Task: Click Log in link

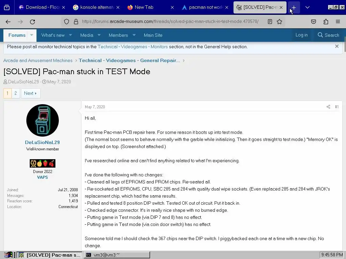Action: pyautogui.click(x=301, y=35)
